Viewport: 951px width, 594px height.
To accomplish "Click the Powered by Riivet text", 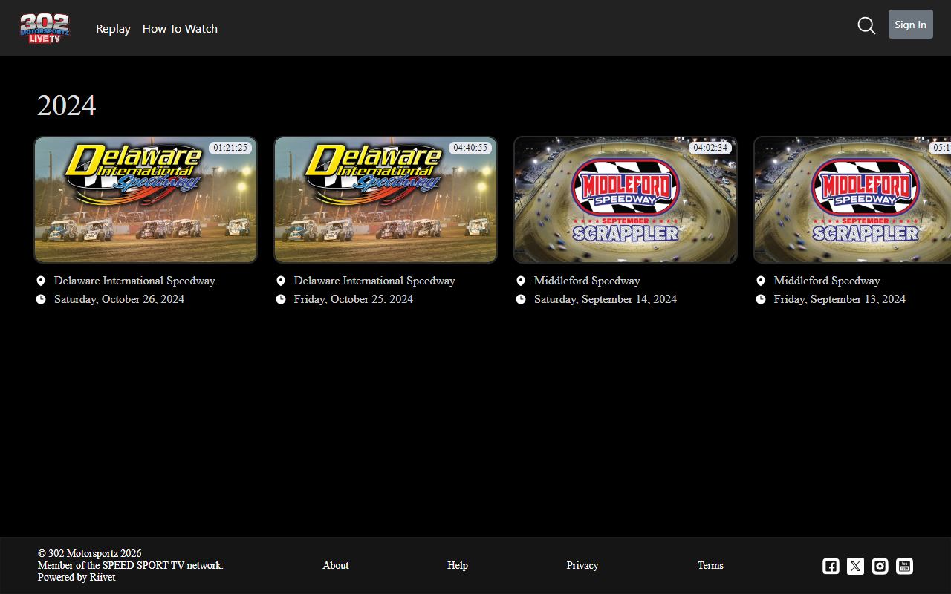I will point(77,577).
